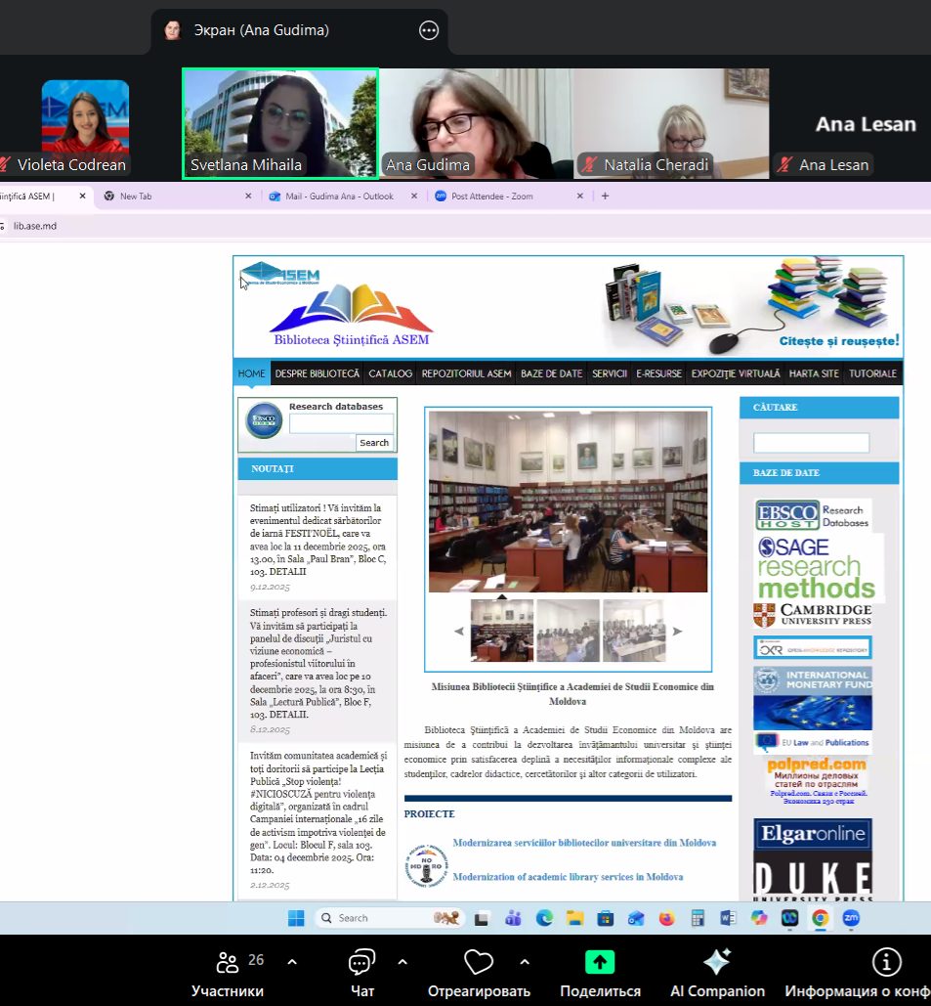This screenshot has width=931, height=1006.
Task: Click the next arrow in the photo carousel
Action: (x=677, y=631)
